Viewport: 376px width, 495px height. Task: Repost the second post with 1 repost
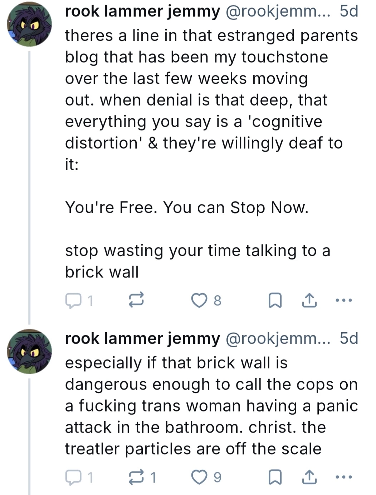coord(136,477)
